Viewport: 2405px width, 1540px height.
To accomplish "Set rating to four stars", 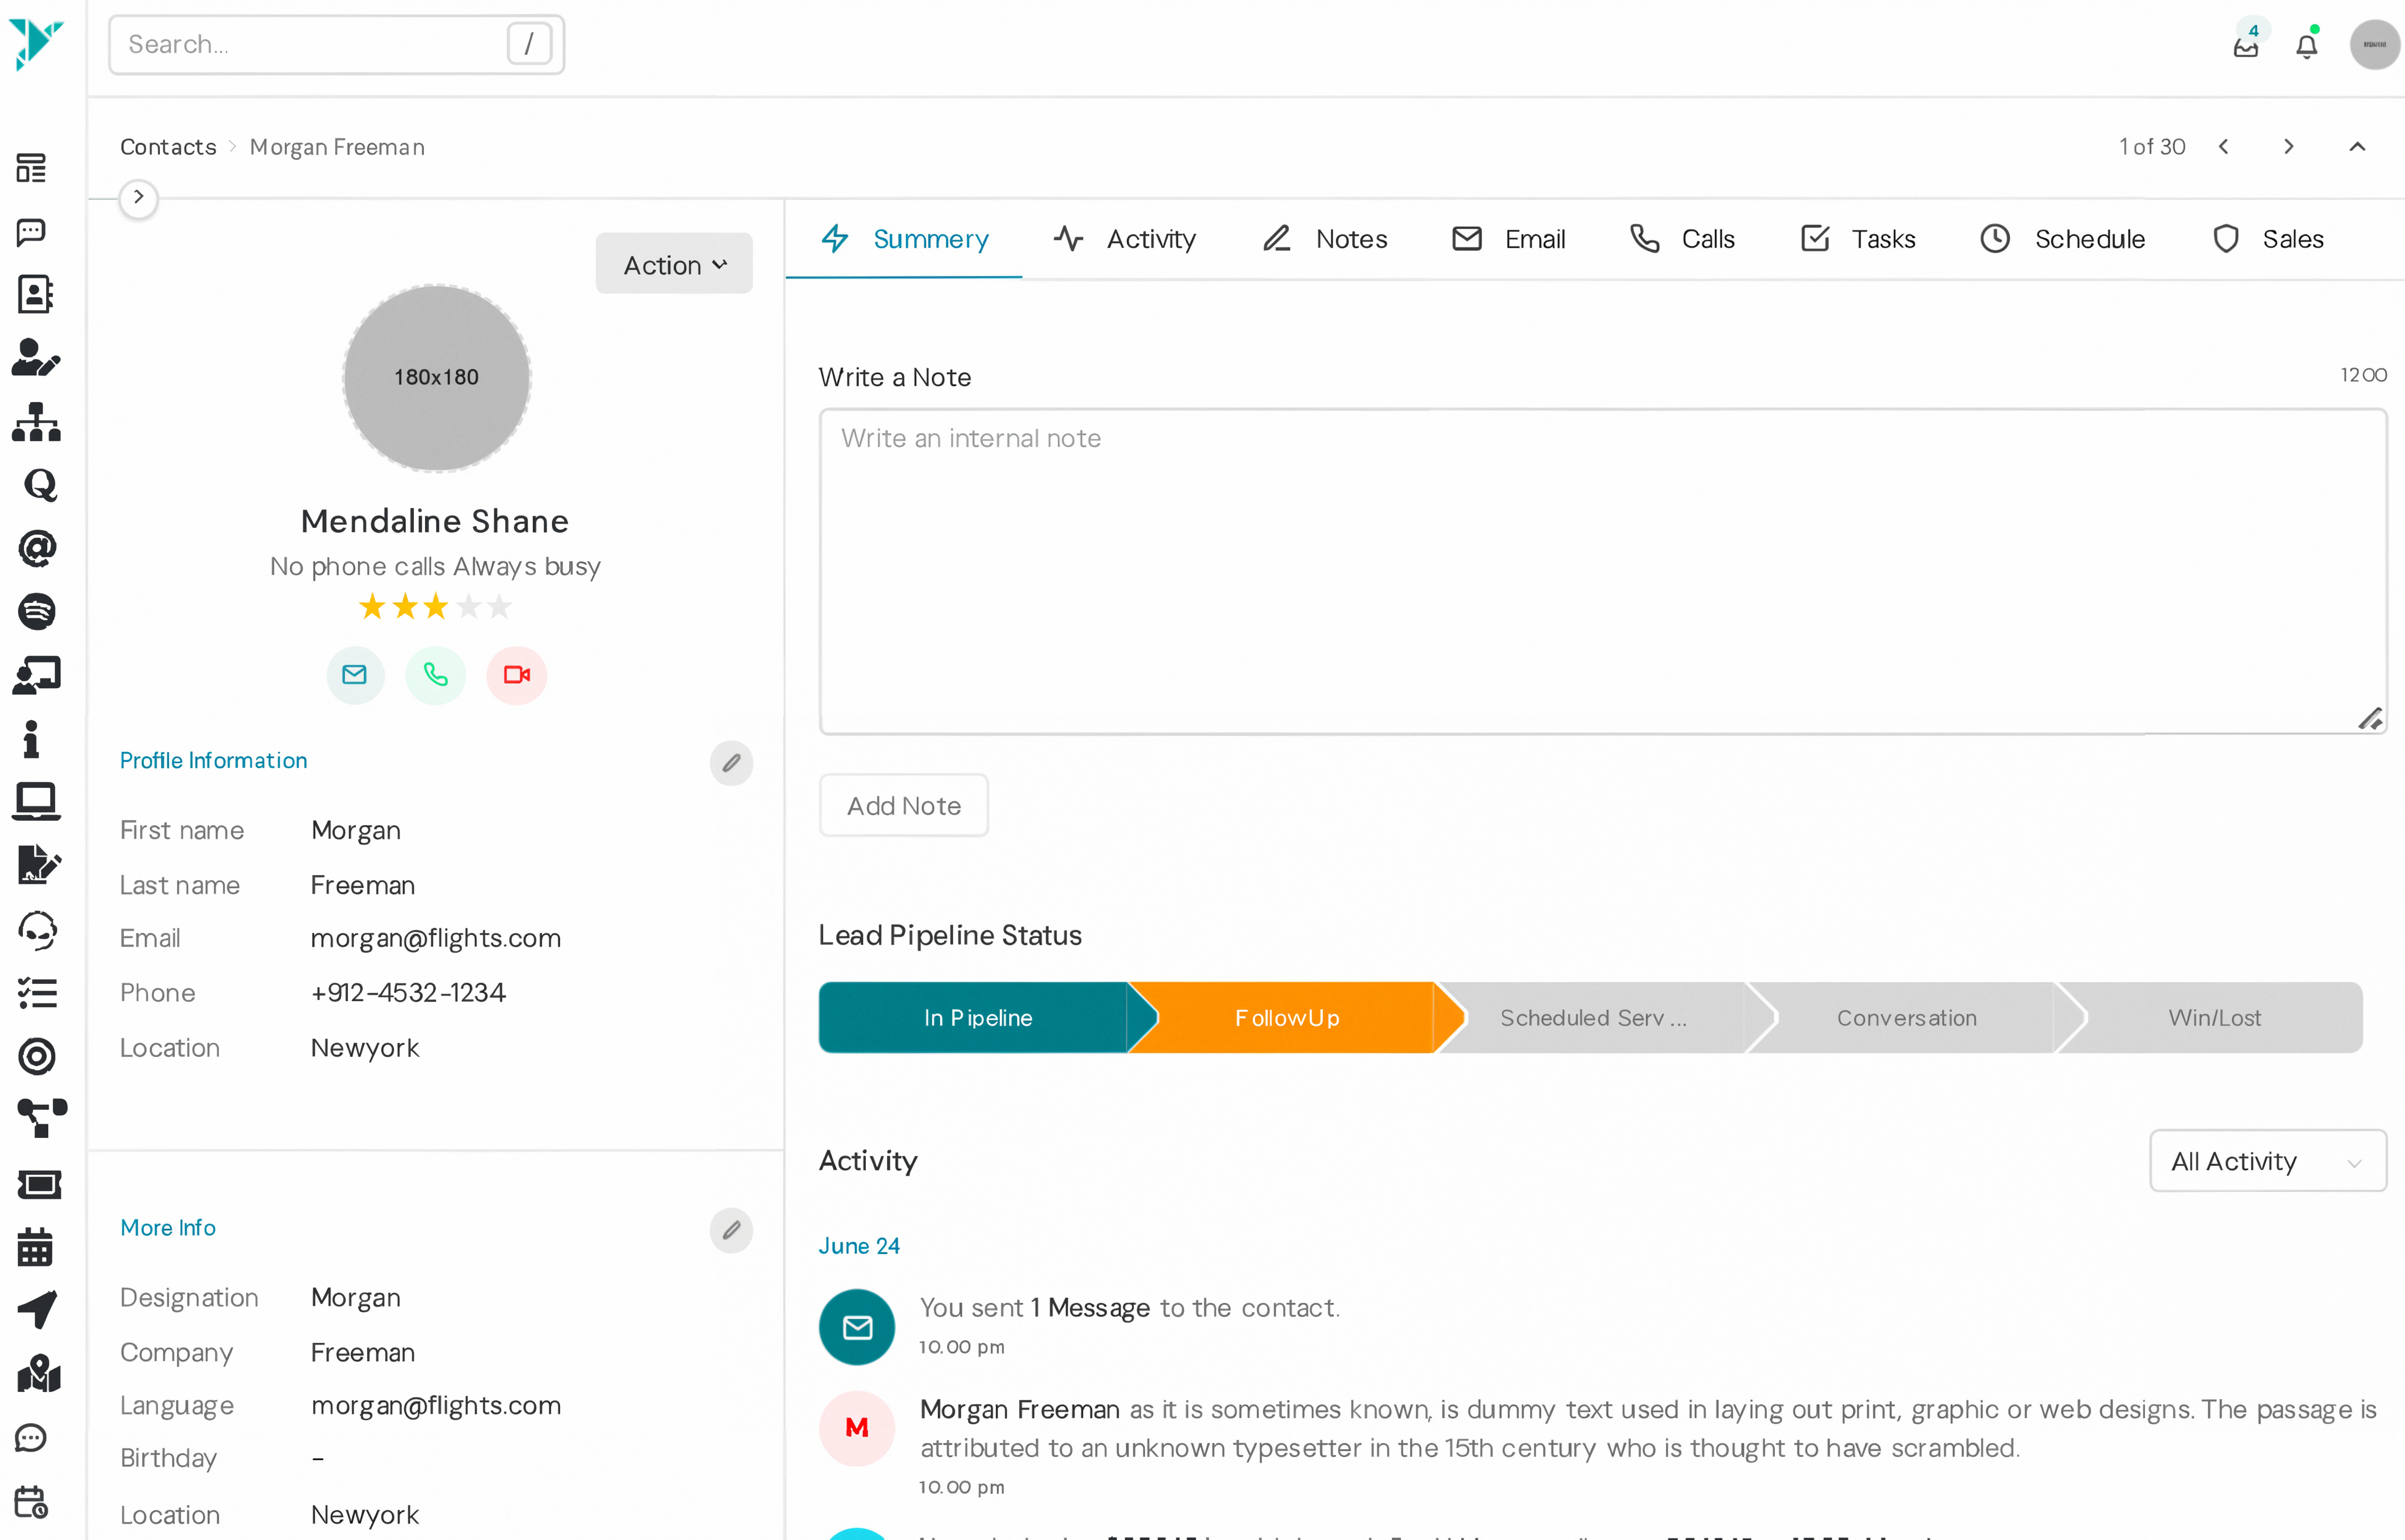I will coord(468,606).
